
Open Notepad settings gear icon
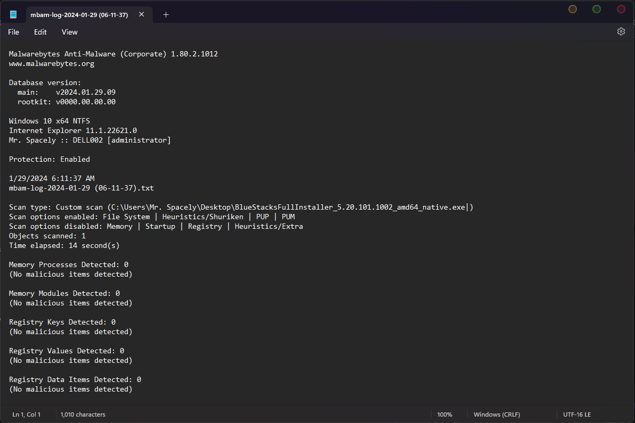coord(621,31)
